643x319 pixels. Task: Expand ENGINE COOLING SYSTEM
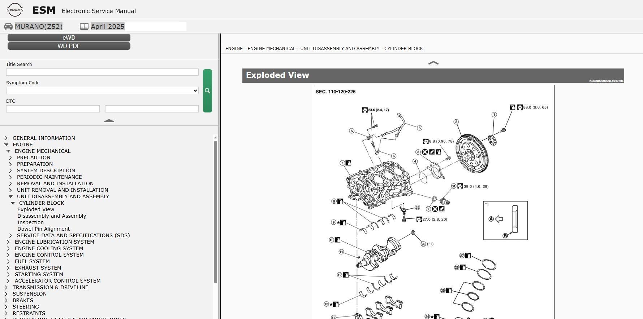(x=8, y=248)
